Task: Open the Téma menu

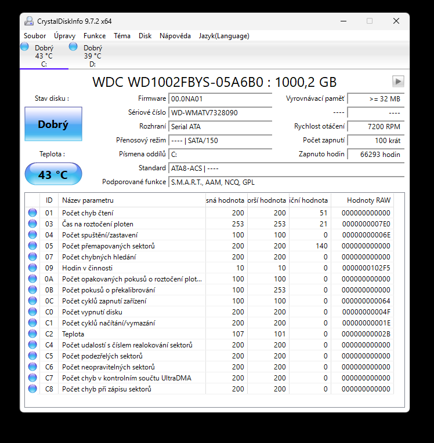Action: (x=122, y=36)
